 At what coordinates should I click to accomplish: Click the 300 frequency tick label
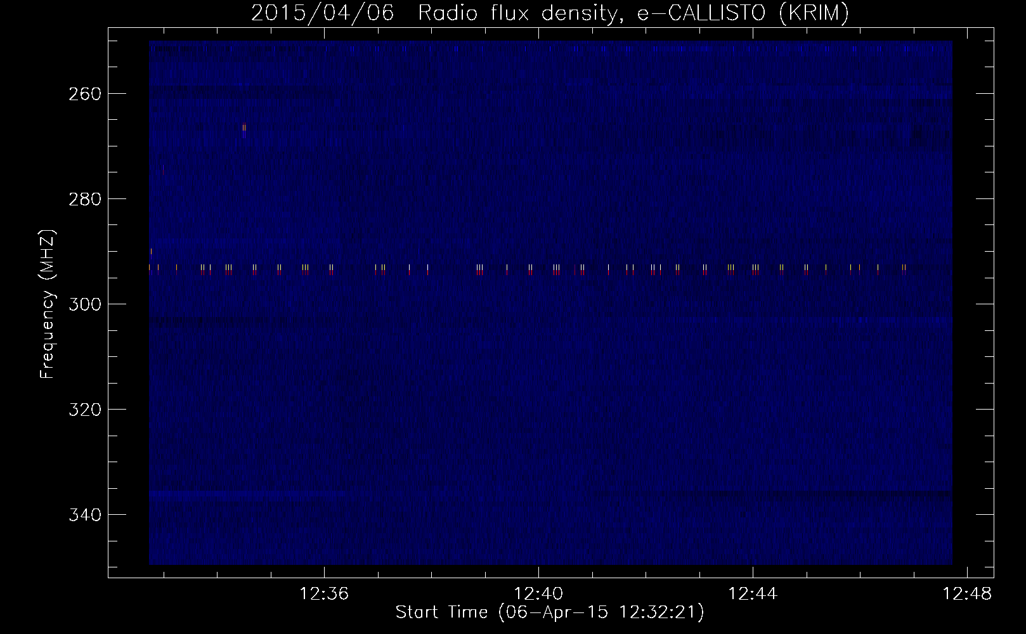[x=84, y=304]
